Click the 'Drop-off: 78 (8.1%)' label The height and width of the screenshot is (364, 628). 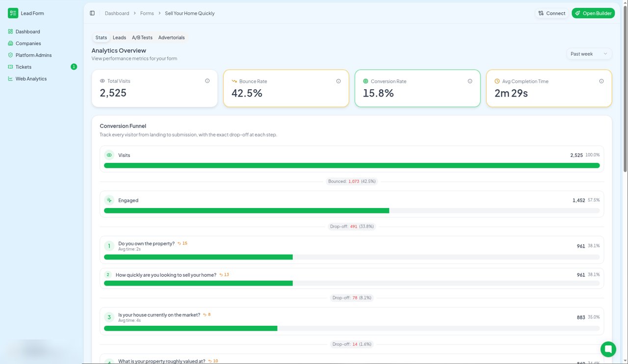pos(352,298)
